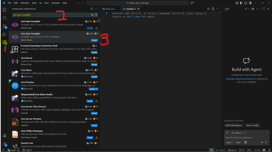Image resolution: width=272 pixels, height=152 pixels.
Task: Click the don't show link
Action: click(133, 17)
